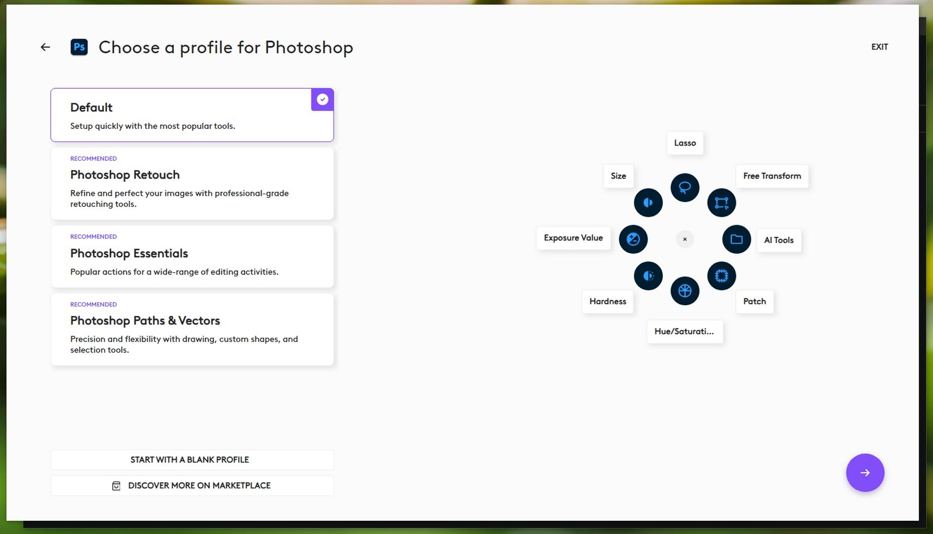Select the Hue/Saturation wheel icon

tap(685, 291)
